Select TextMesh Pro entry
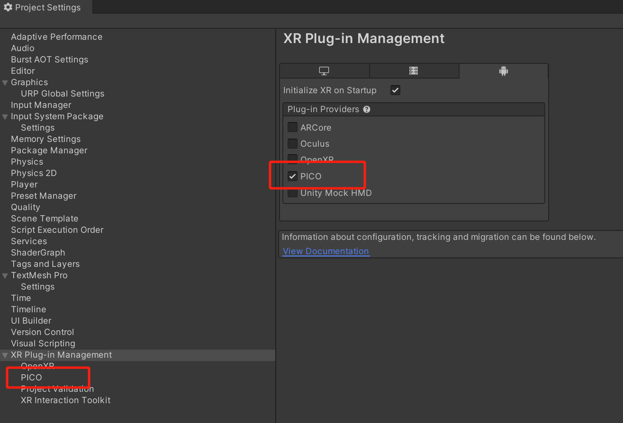 [39, 275]
